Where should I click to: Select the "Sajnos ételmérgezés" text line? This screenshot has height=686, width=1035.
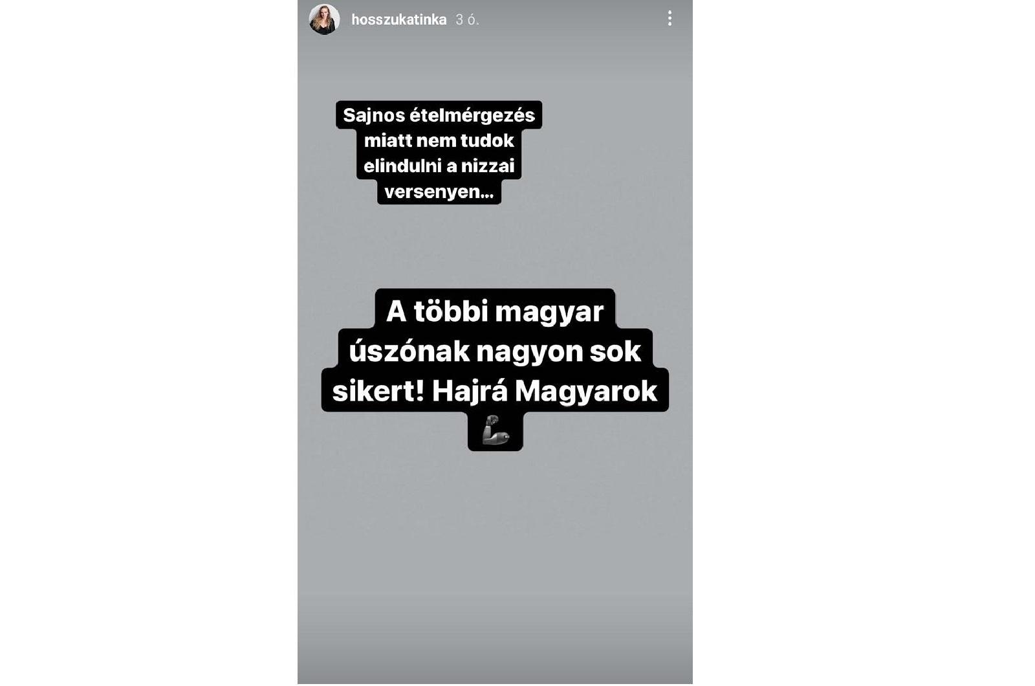coord(439,115)
